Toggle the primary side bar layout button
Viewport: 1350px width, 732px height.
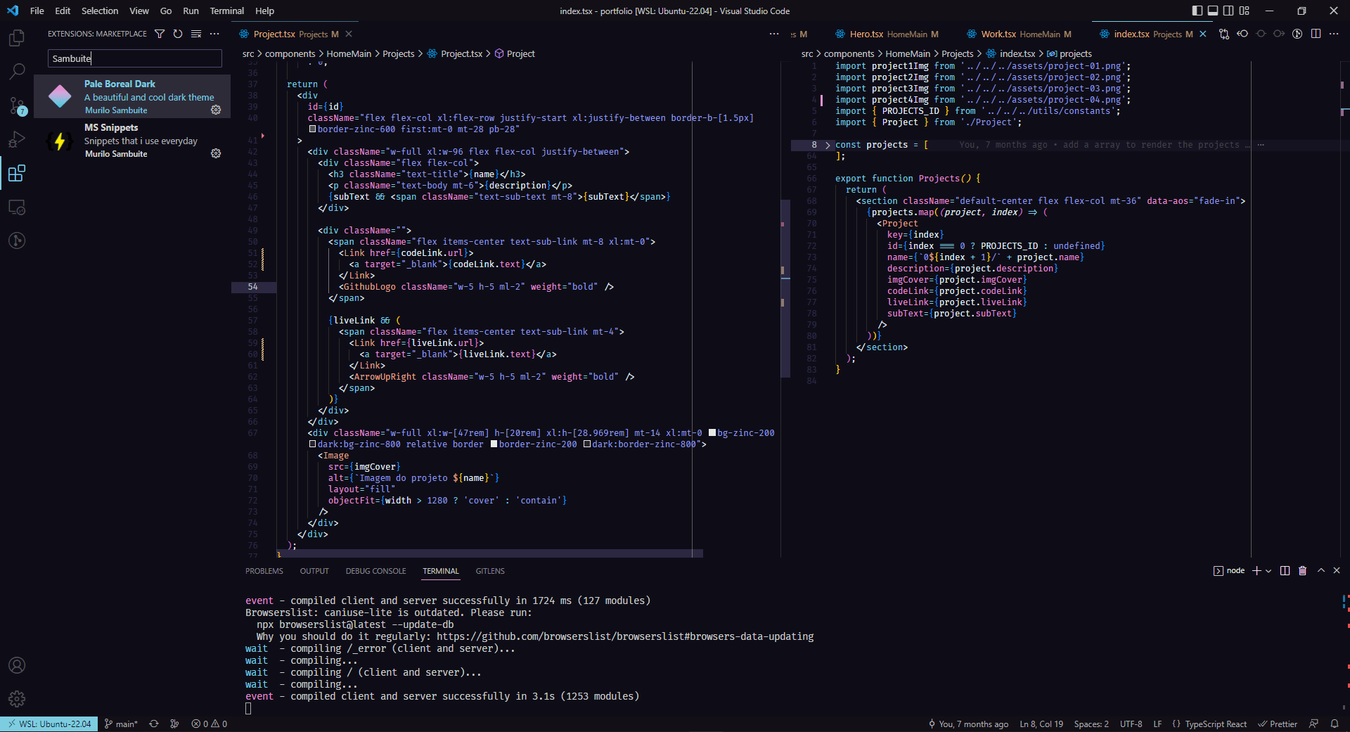click(x=1197, y=11)
